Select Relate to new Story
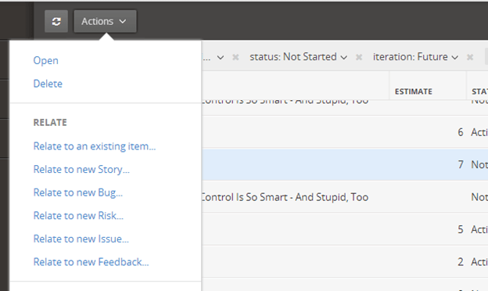488x291 pixels. click(81, 169)
